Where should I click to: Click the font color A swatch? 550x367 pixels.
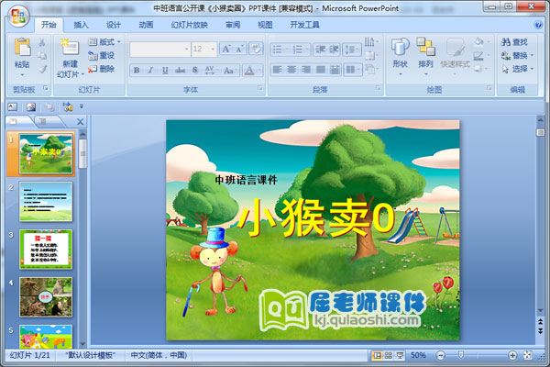(x=249, y=71)
